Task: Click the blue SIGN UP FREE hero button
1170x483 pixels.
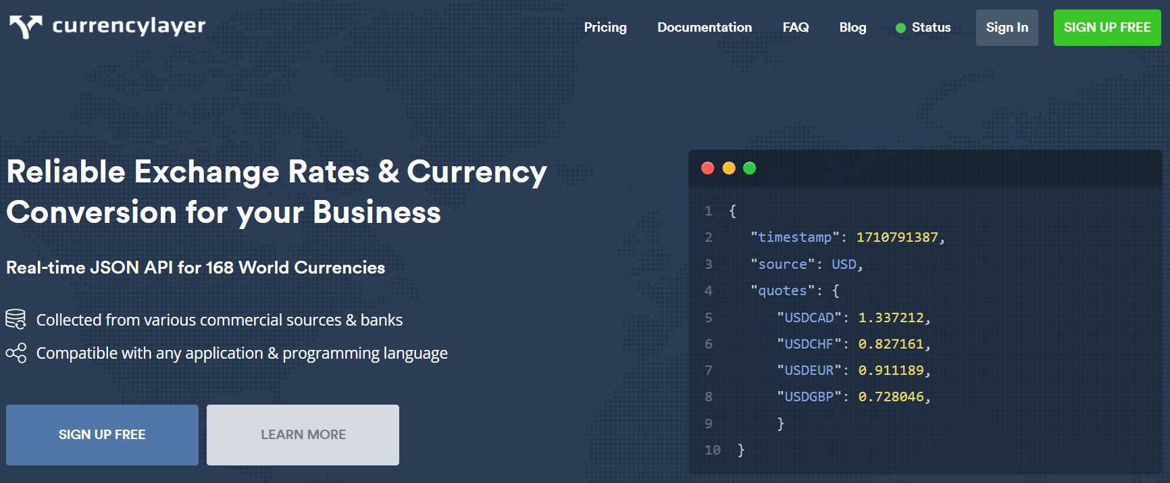Action: [x=102, y=435]
